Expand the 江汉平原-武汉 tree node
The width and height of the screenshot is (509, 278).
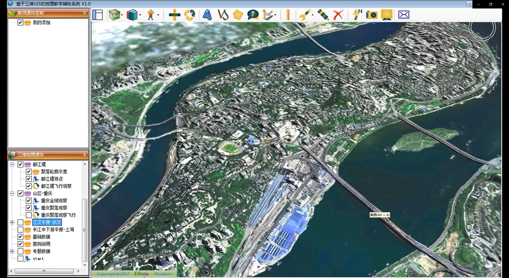pos(12,222)
